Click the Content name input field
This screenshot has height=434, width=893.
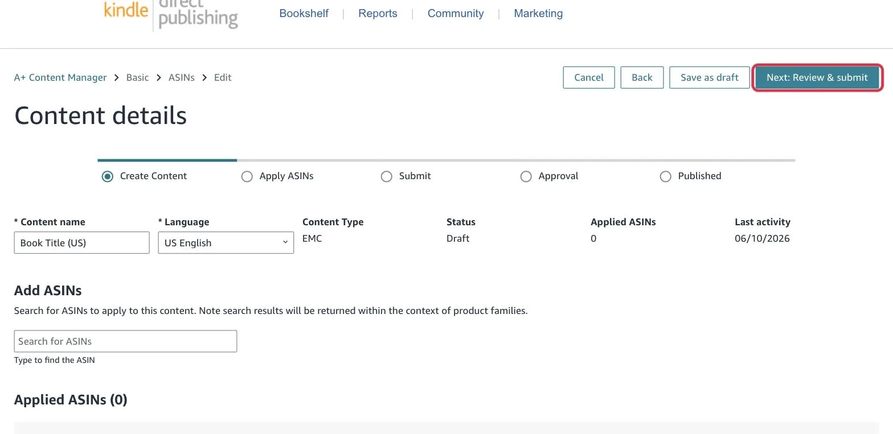click(x=81, y=242)
